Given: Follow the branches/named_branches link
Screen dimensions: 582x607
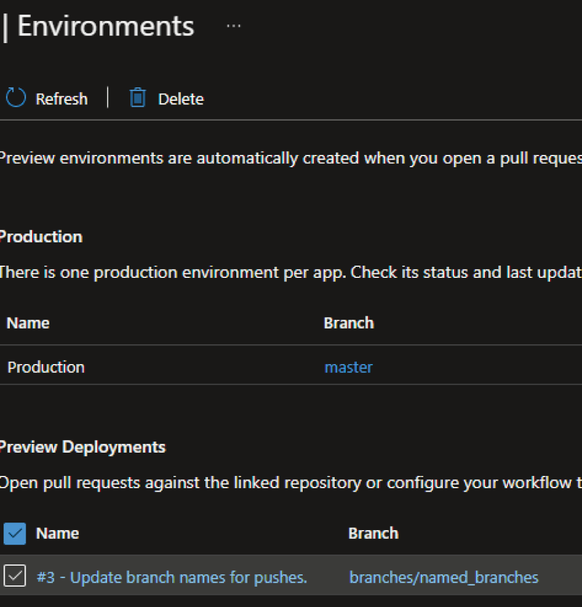Looking at the screenshot, I should tap(443, 577).
